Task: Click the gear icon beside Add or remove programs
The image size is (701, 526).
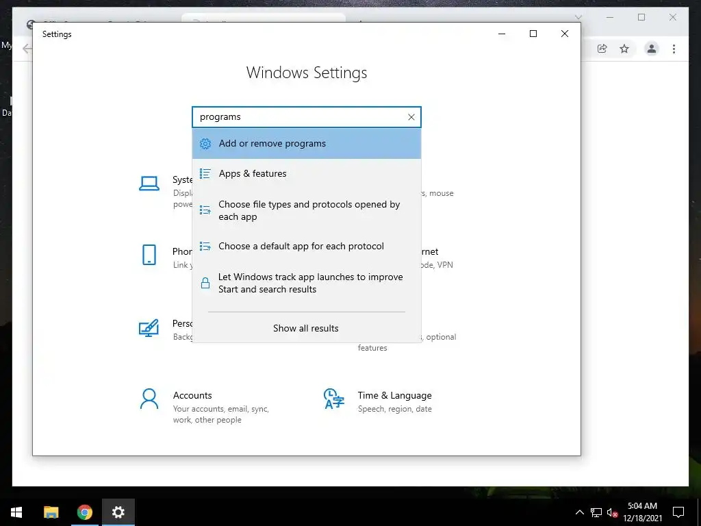Action: [205, 144]
